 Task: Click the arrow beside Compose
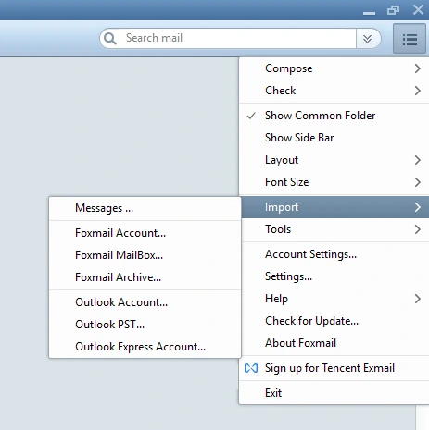(x=418, y=68)
